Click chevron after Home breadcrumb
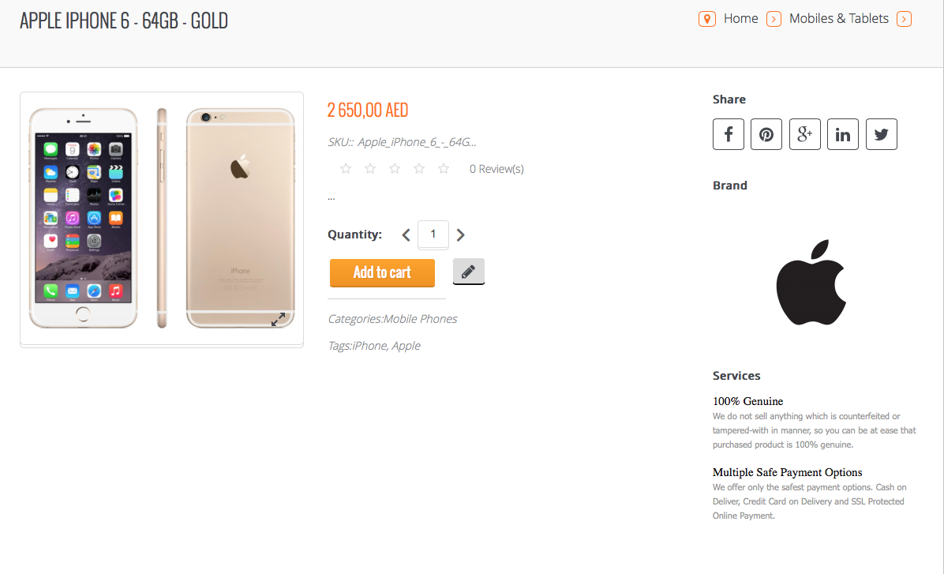944x574 pixels. coord(774,19)
